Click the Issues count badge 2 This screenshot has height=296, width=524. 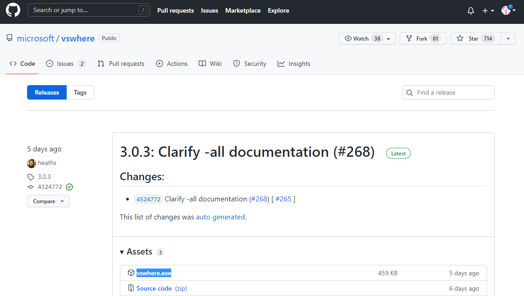click(x=82, y=64)
